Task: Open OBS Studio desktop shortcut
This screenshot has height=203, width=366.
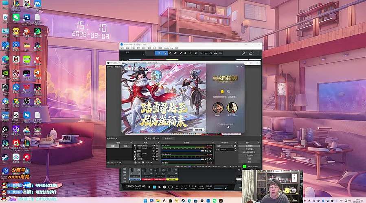Action: [26, 101]
